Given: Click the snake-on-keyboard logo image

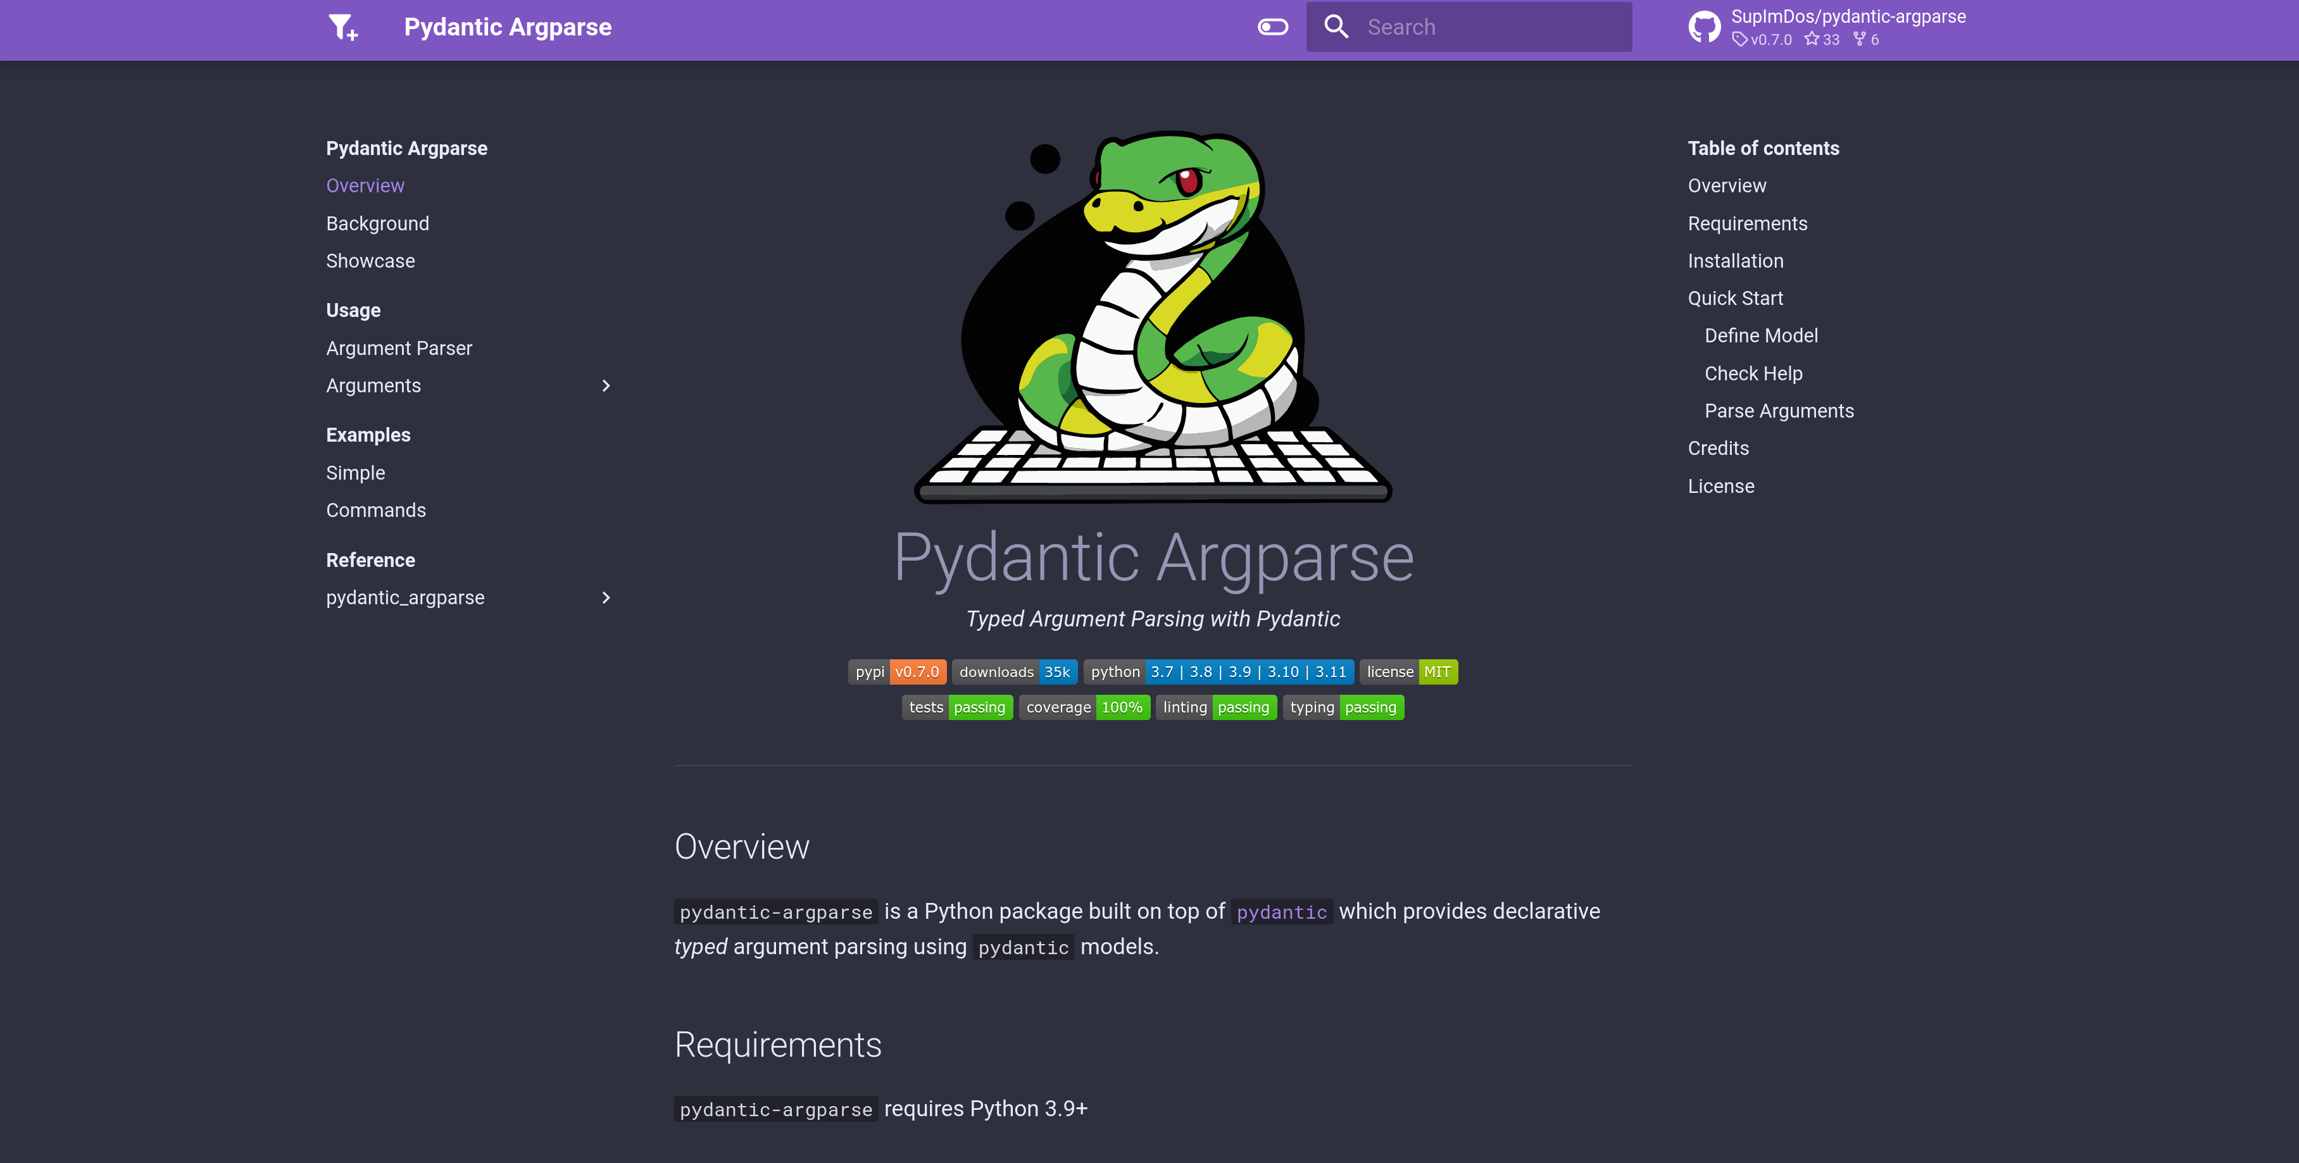Looking at the screenshot, I should [1153, 316].
